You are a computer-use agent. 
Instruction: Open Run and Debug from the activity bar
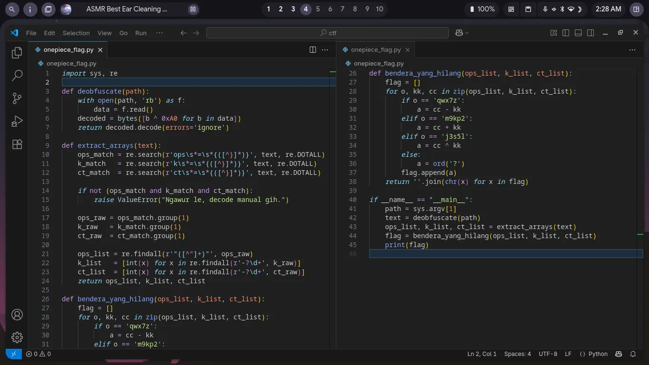pos(17,121)
